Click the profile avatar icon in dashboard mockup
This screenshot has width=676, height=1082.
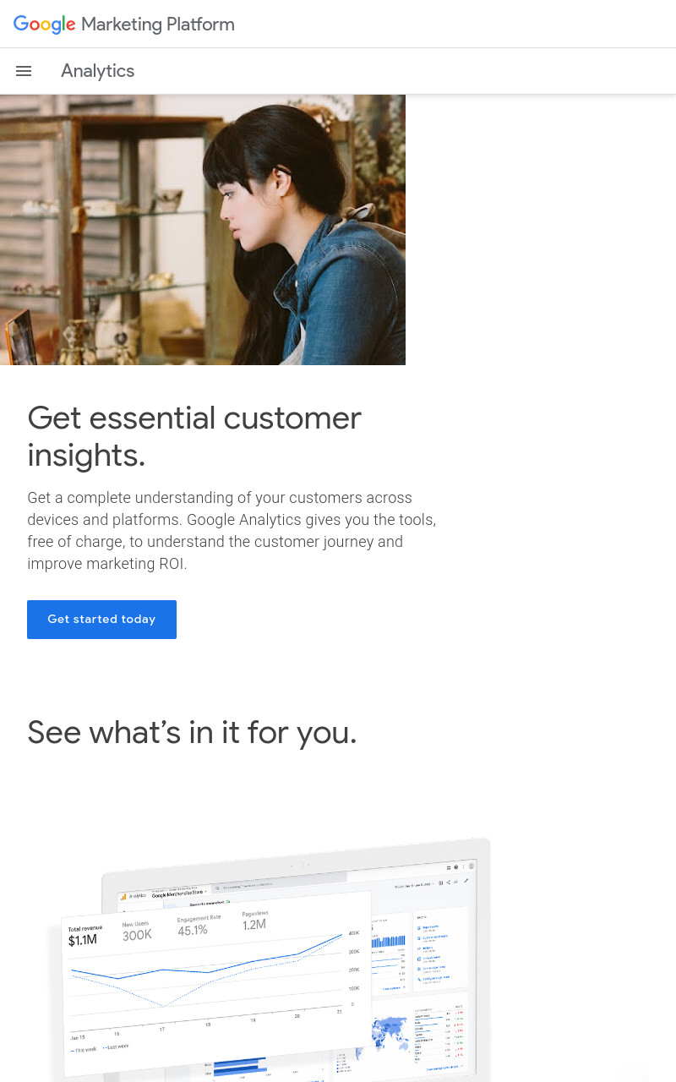472,866
